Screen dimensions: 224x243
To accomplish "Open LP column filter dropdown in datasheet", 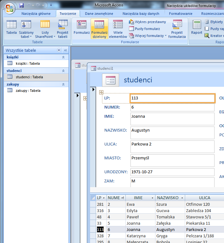I will click(x=104, y=198).
